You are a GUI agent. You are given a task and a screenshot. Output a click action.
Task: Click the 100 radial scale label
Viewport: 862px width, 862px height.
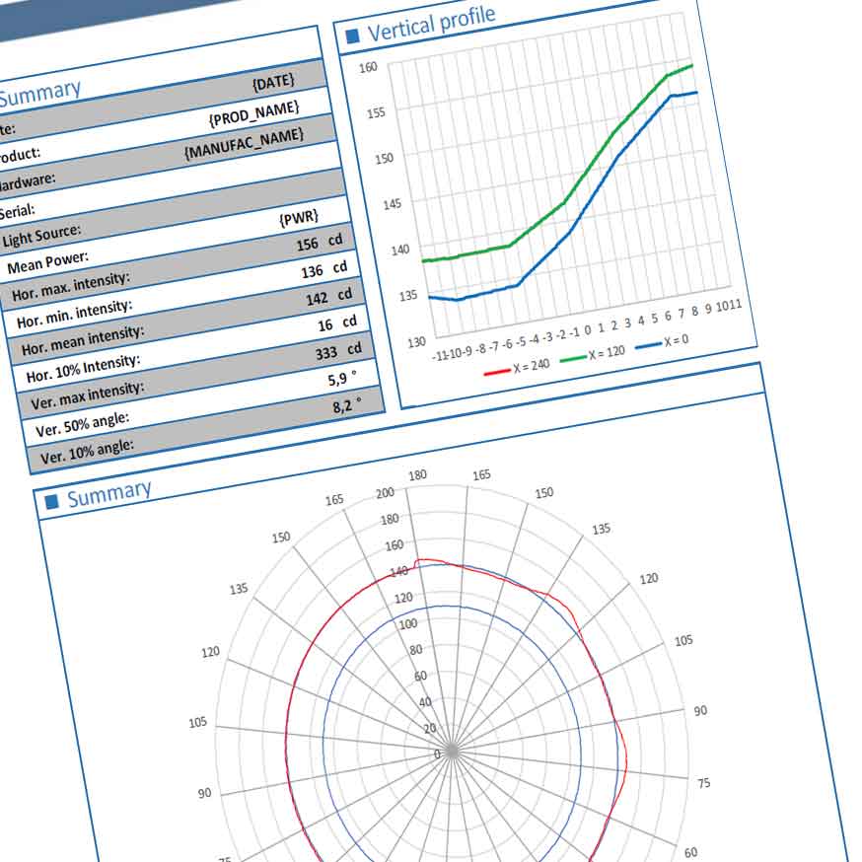click(x=408, y=624)
